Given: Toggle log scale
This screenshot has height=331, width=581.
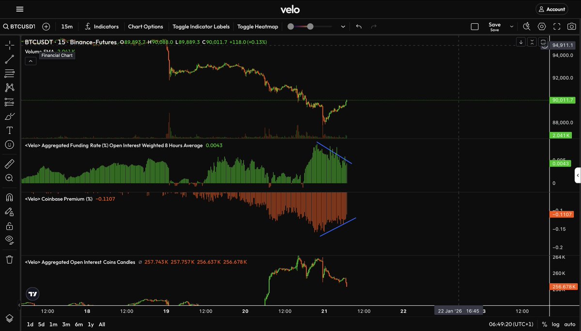Looking at the screenshot, I should tap(556, 324).
